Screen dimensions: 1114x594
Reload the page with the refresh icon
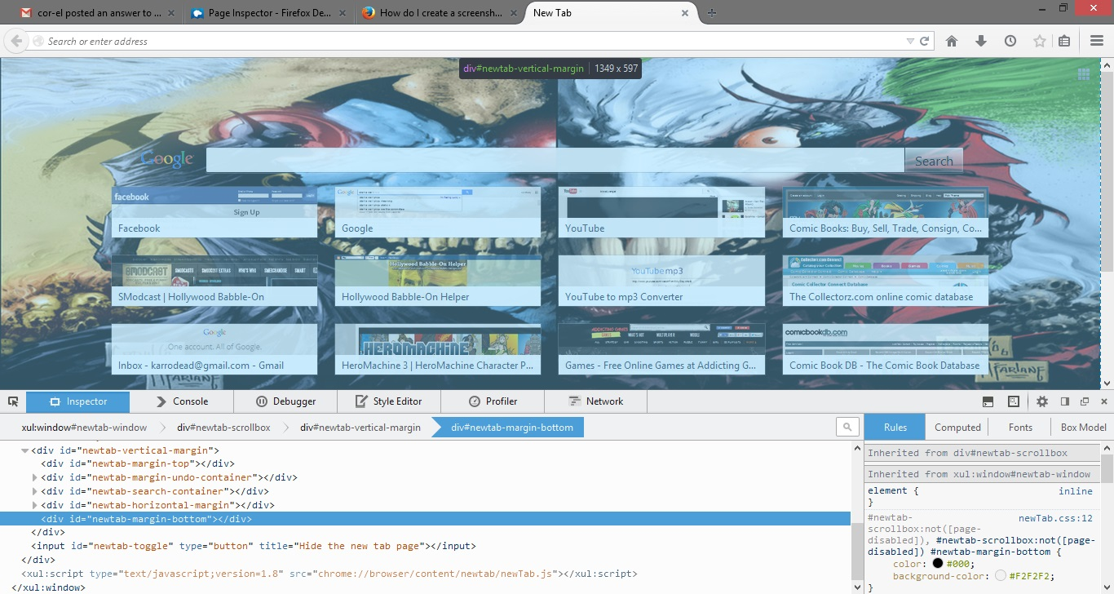tap(925, 41)
